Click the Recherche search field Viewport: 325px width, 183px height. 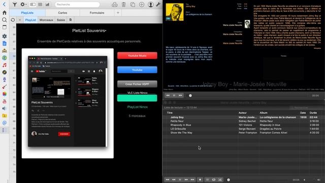pos(77,5)
